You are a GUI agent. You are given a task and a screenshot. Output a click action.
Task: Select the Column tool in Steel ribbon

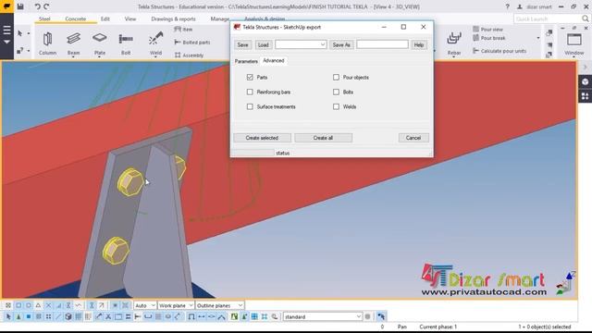coord(47,43)
